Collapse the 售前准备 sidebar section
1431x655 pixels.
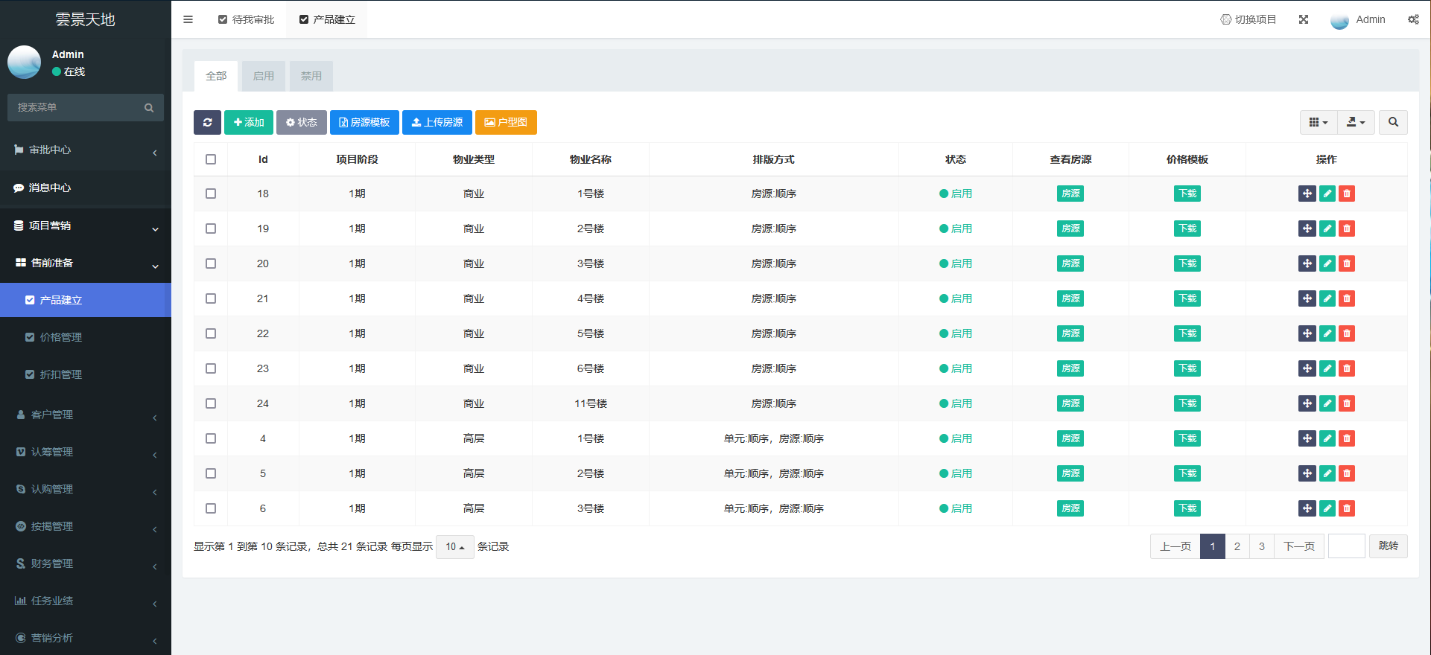click(x=86, y=263)
